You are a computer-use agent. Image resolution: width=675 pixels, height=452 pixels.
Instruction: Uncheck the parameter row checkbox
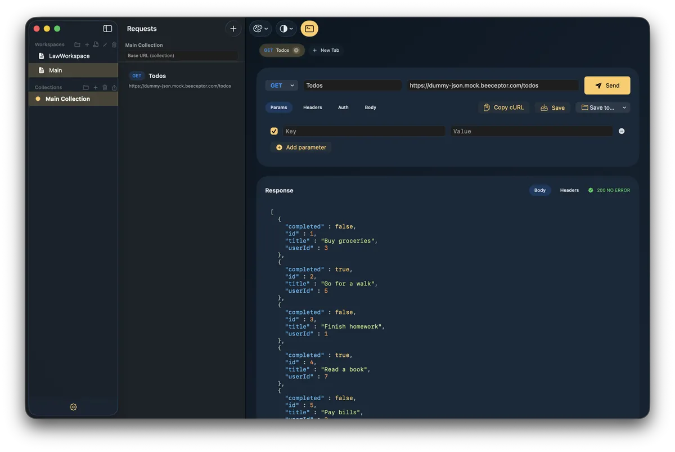[274, 131]
